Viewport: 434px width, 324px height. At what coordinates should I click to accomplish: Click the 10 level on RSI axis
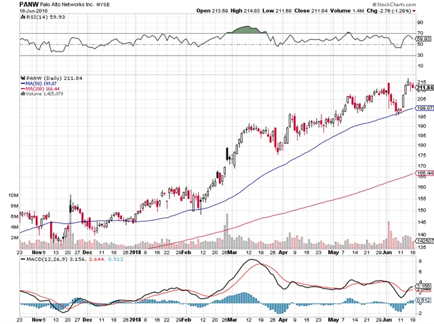pyautogui.click(x=420, y=66)
